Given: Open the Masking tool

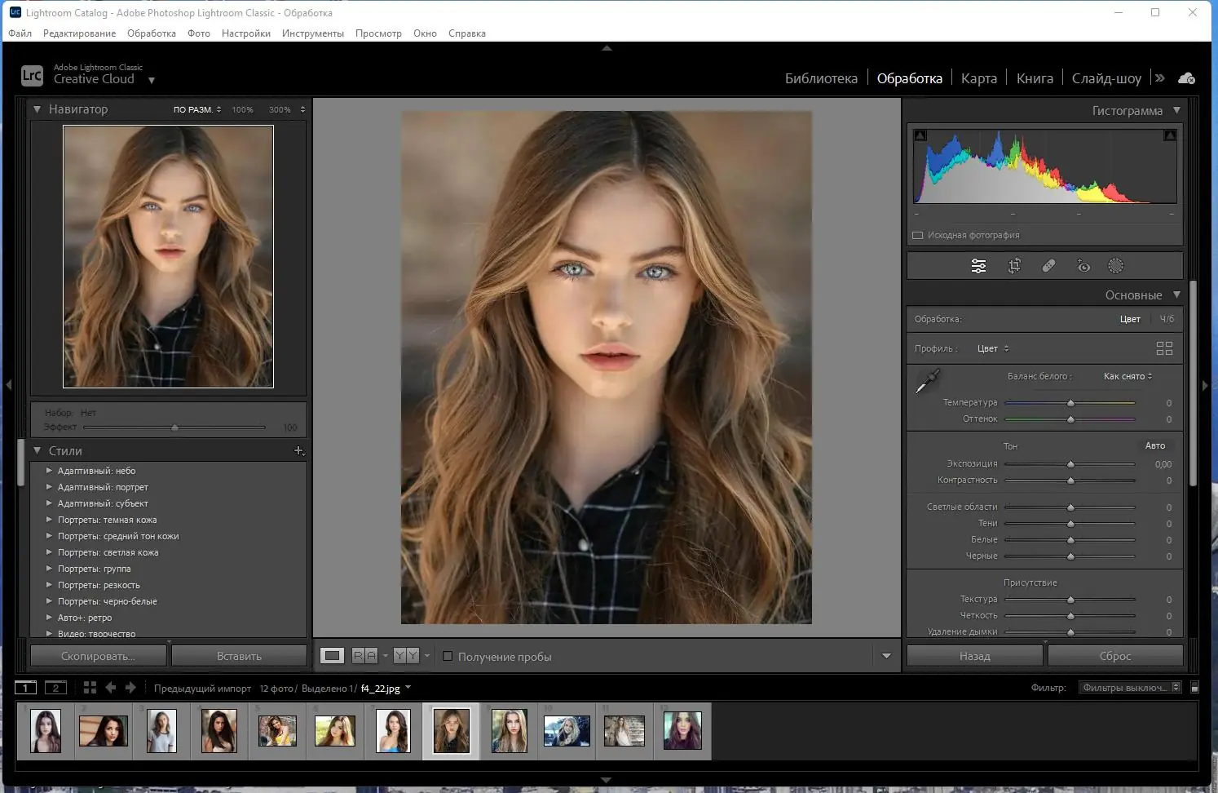Looking at the screenshot, I should [x=1115, y=266].
